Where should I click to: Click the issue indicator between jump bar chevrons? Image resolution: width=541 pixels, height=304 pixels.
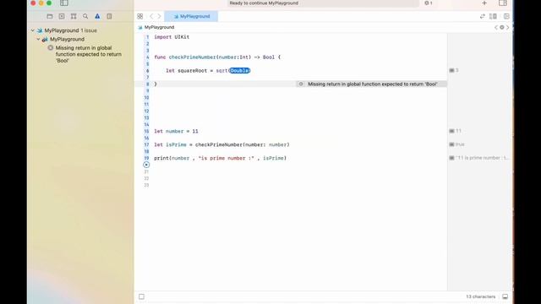[502, 27]
